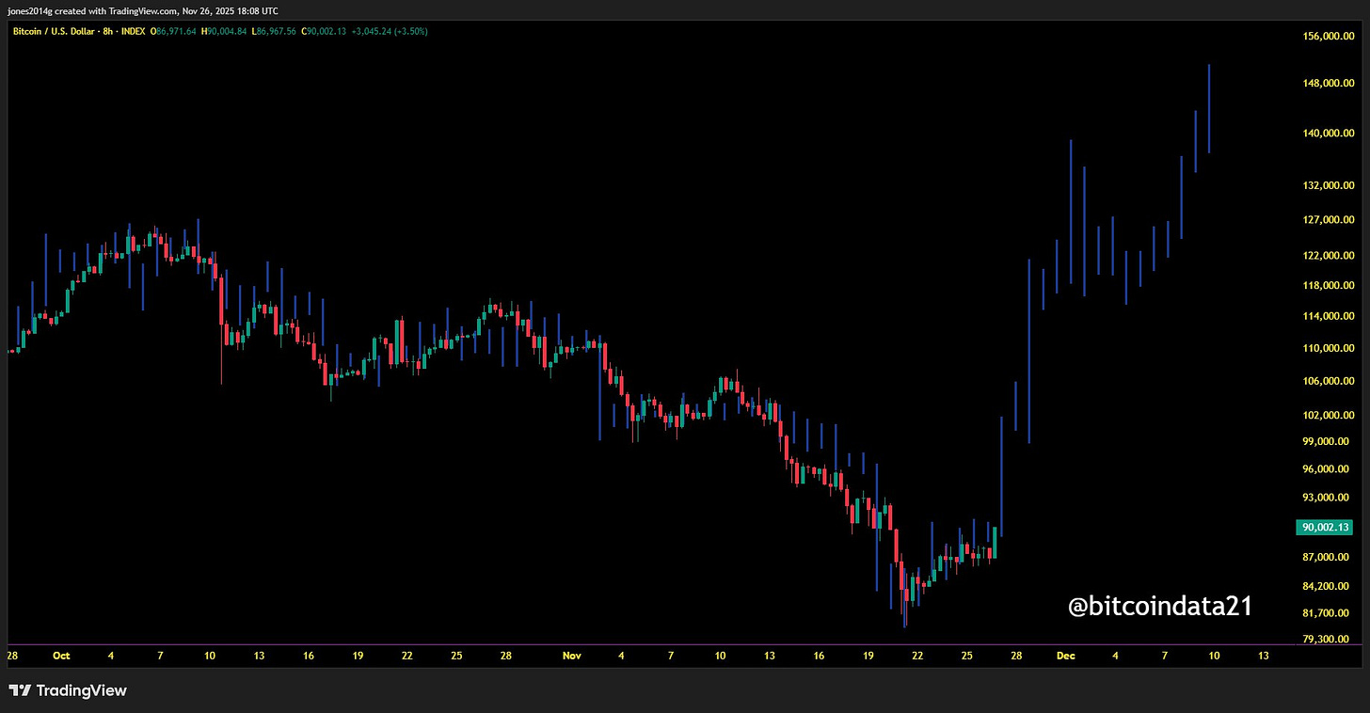1370x713 pixels.
Task: Click the Dec month label on time axis
Action: click(1065, 656)
